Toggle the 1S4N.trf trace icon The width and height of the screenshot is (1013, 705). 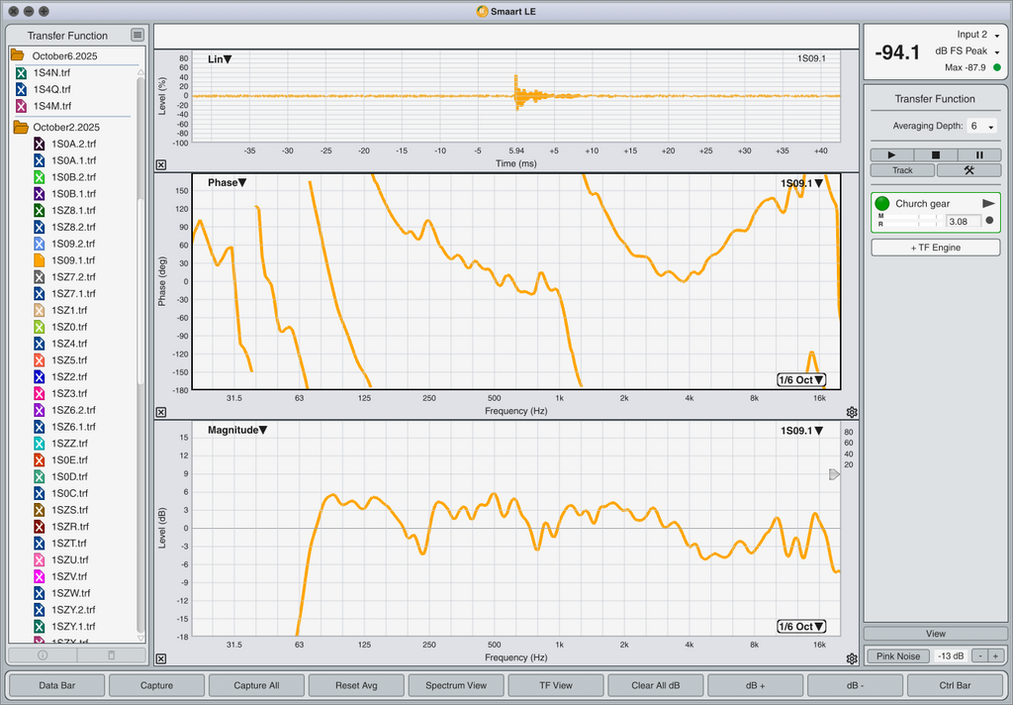point(22,72)
